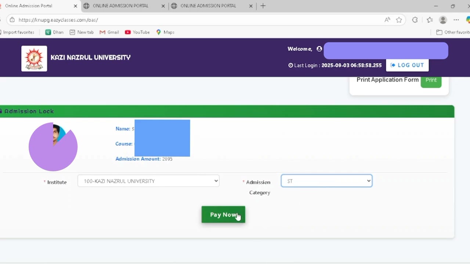The image size is (470, 264).
Task: Switch to third ONLINE ADMISSION PORTAL tab
Action: 208,6
